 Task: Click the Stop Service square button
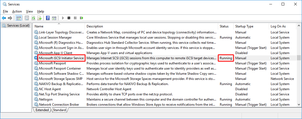coord(69,18)
